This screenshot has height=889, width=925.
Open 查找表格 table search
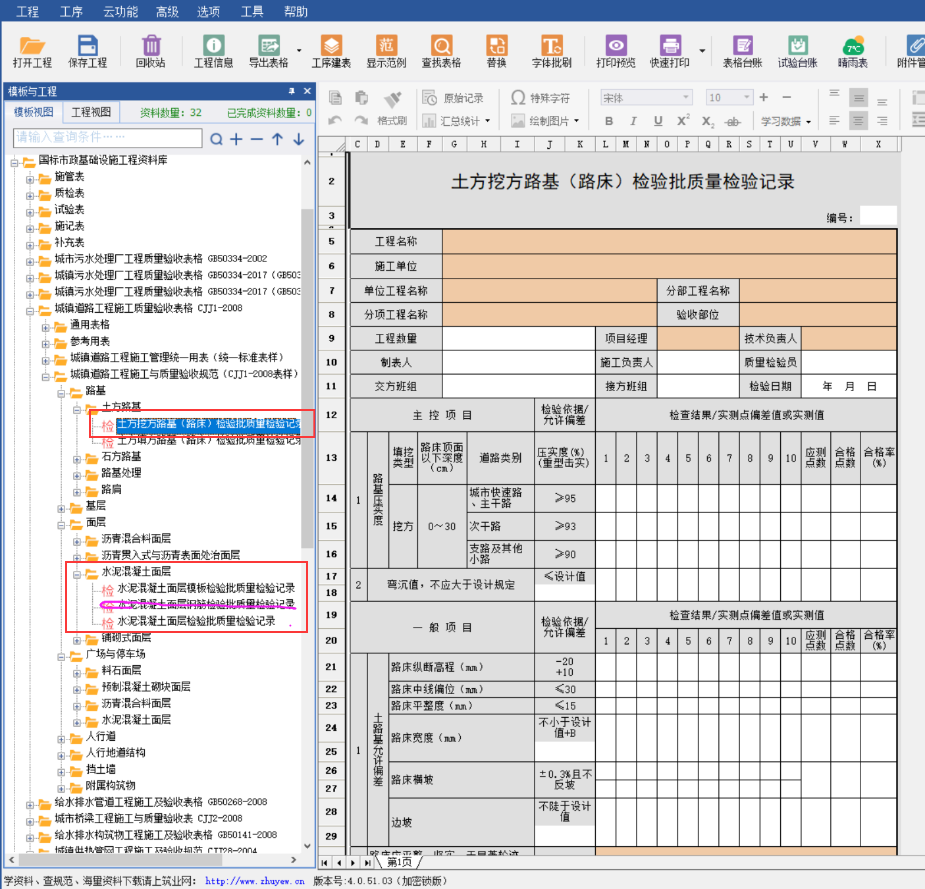(441, 51)
